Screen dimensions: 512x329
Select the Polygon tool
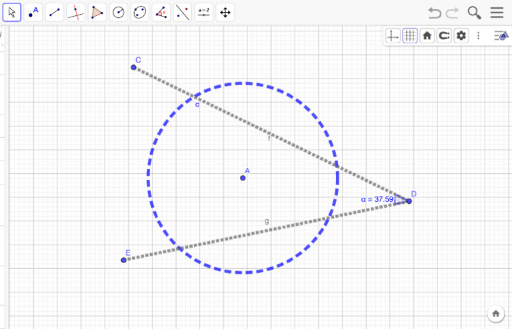97,13
